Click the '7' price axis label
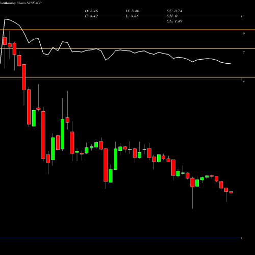Screen dimensions: 255x255 (244, 53)
